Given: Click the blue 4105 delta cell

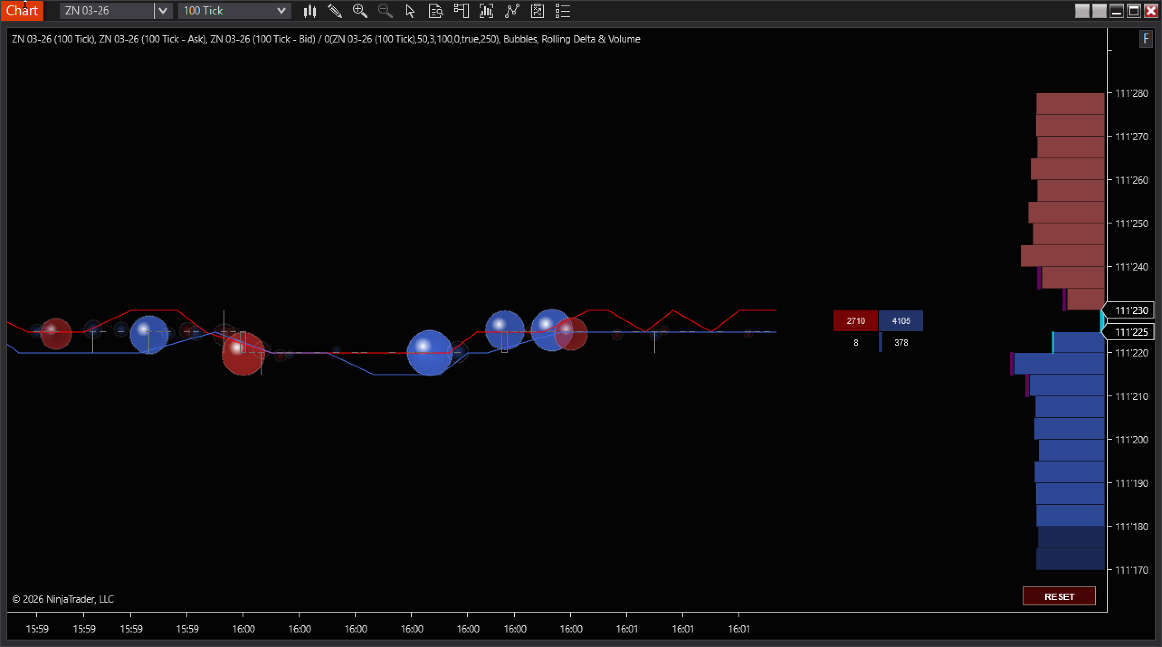Looking at the screenshot, I should coord(901,321).
